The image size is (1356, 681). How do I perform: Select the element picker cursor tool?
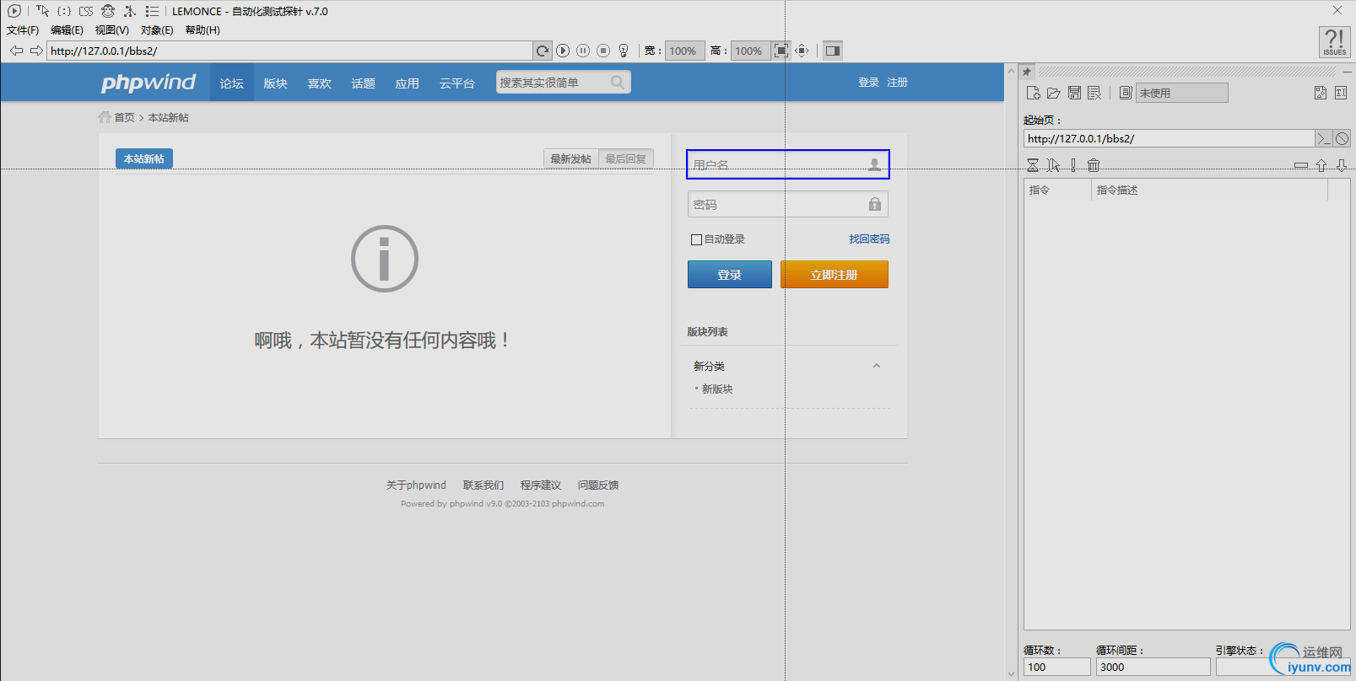point(42,11)
